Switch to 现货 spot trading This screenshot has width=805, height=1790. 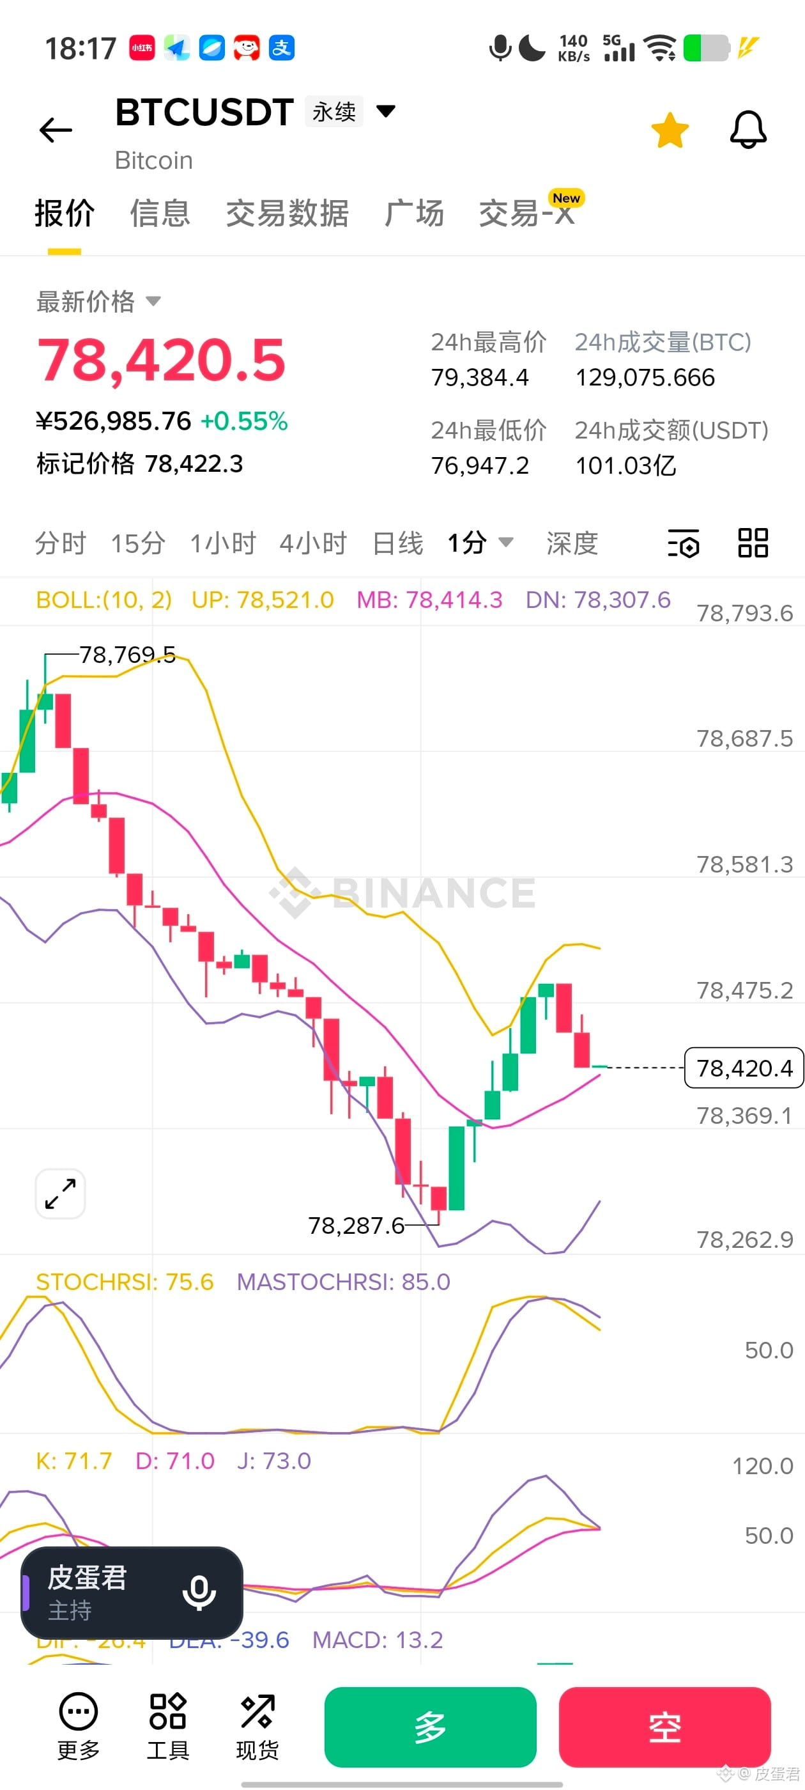(x=257, y=1727)
